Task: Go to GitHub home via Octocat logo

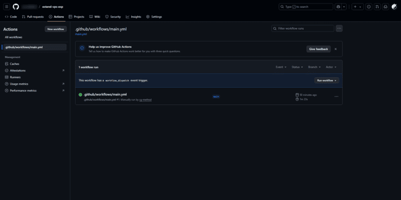Action: [16, 6]
